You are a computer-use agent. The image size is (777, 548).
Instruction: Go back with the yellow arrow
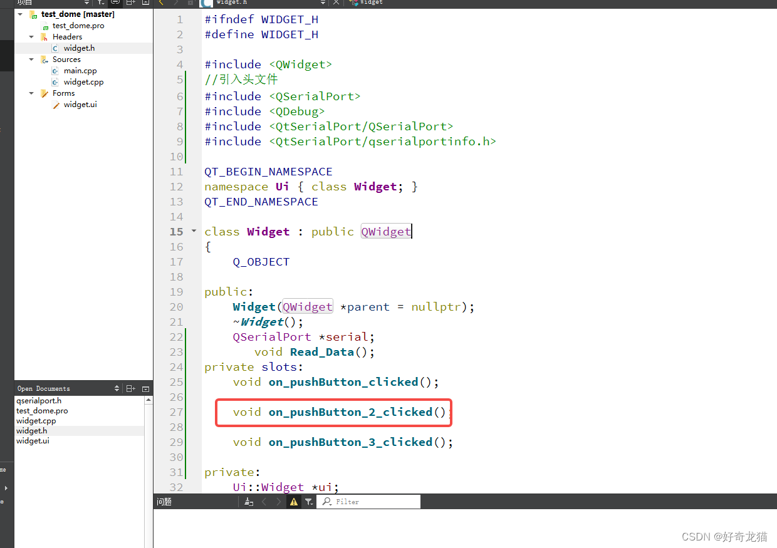pos(161,3)
